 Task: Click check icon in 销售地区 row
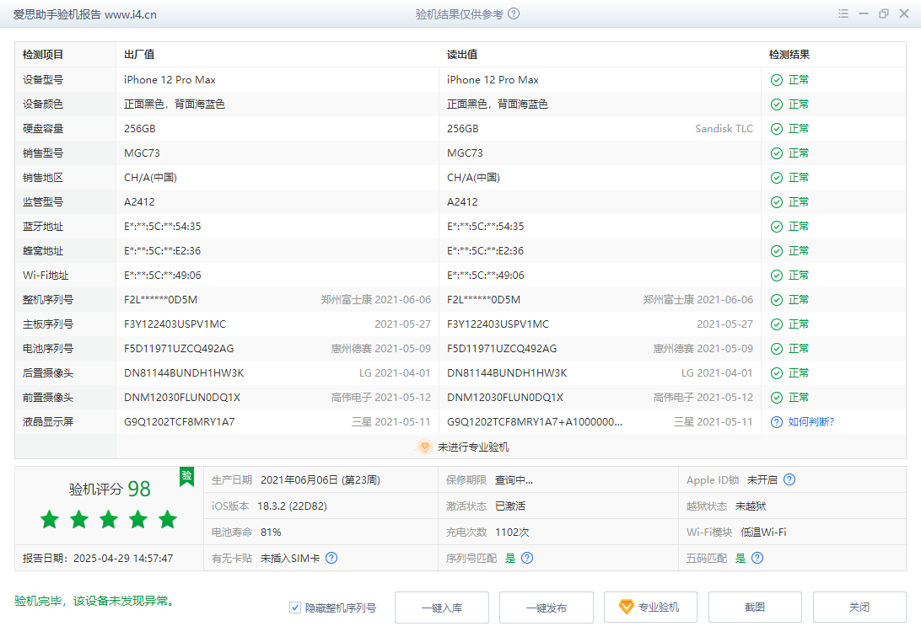coord(777,178)
